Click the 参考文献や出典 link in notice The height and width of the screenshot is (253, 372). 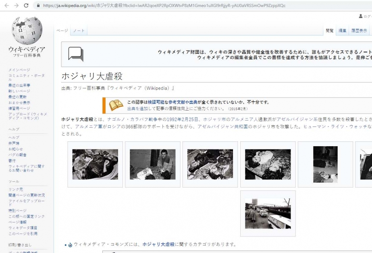tap(183, 102)
